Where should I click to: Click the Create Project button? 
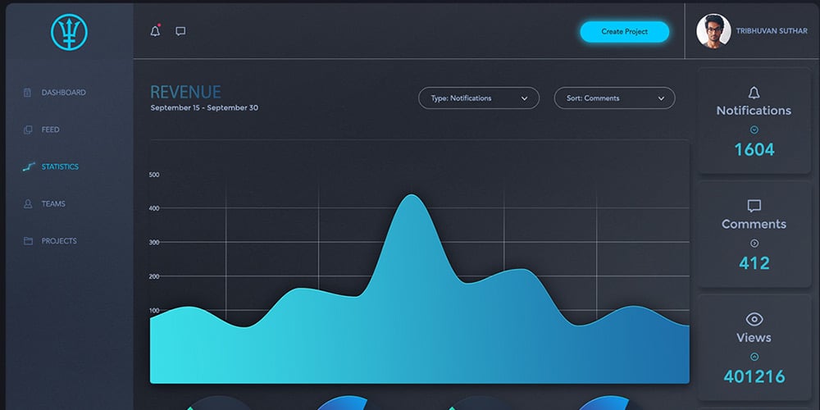tap(624, 32)
